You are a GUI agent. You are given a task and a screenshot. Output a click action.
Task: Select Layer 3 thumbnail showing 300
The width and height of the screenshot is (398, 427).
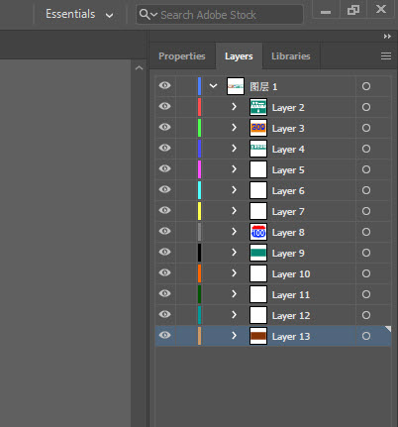click(x=258, y=128)
